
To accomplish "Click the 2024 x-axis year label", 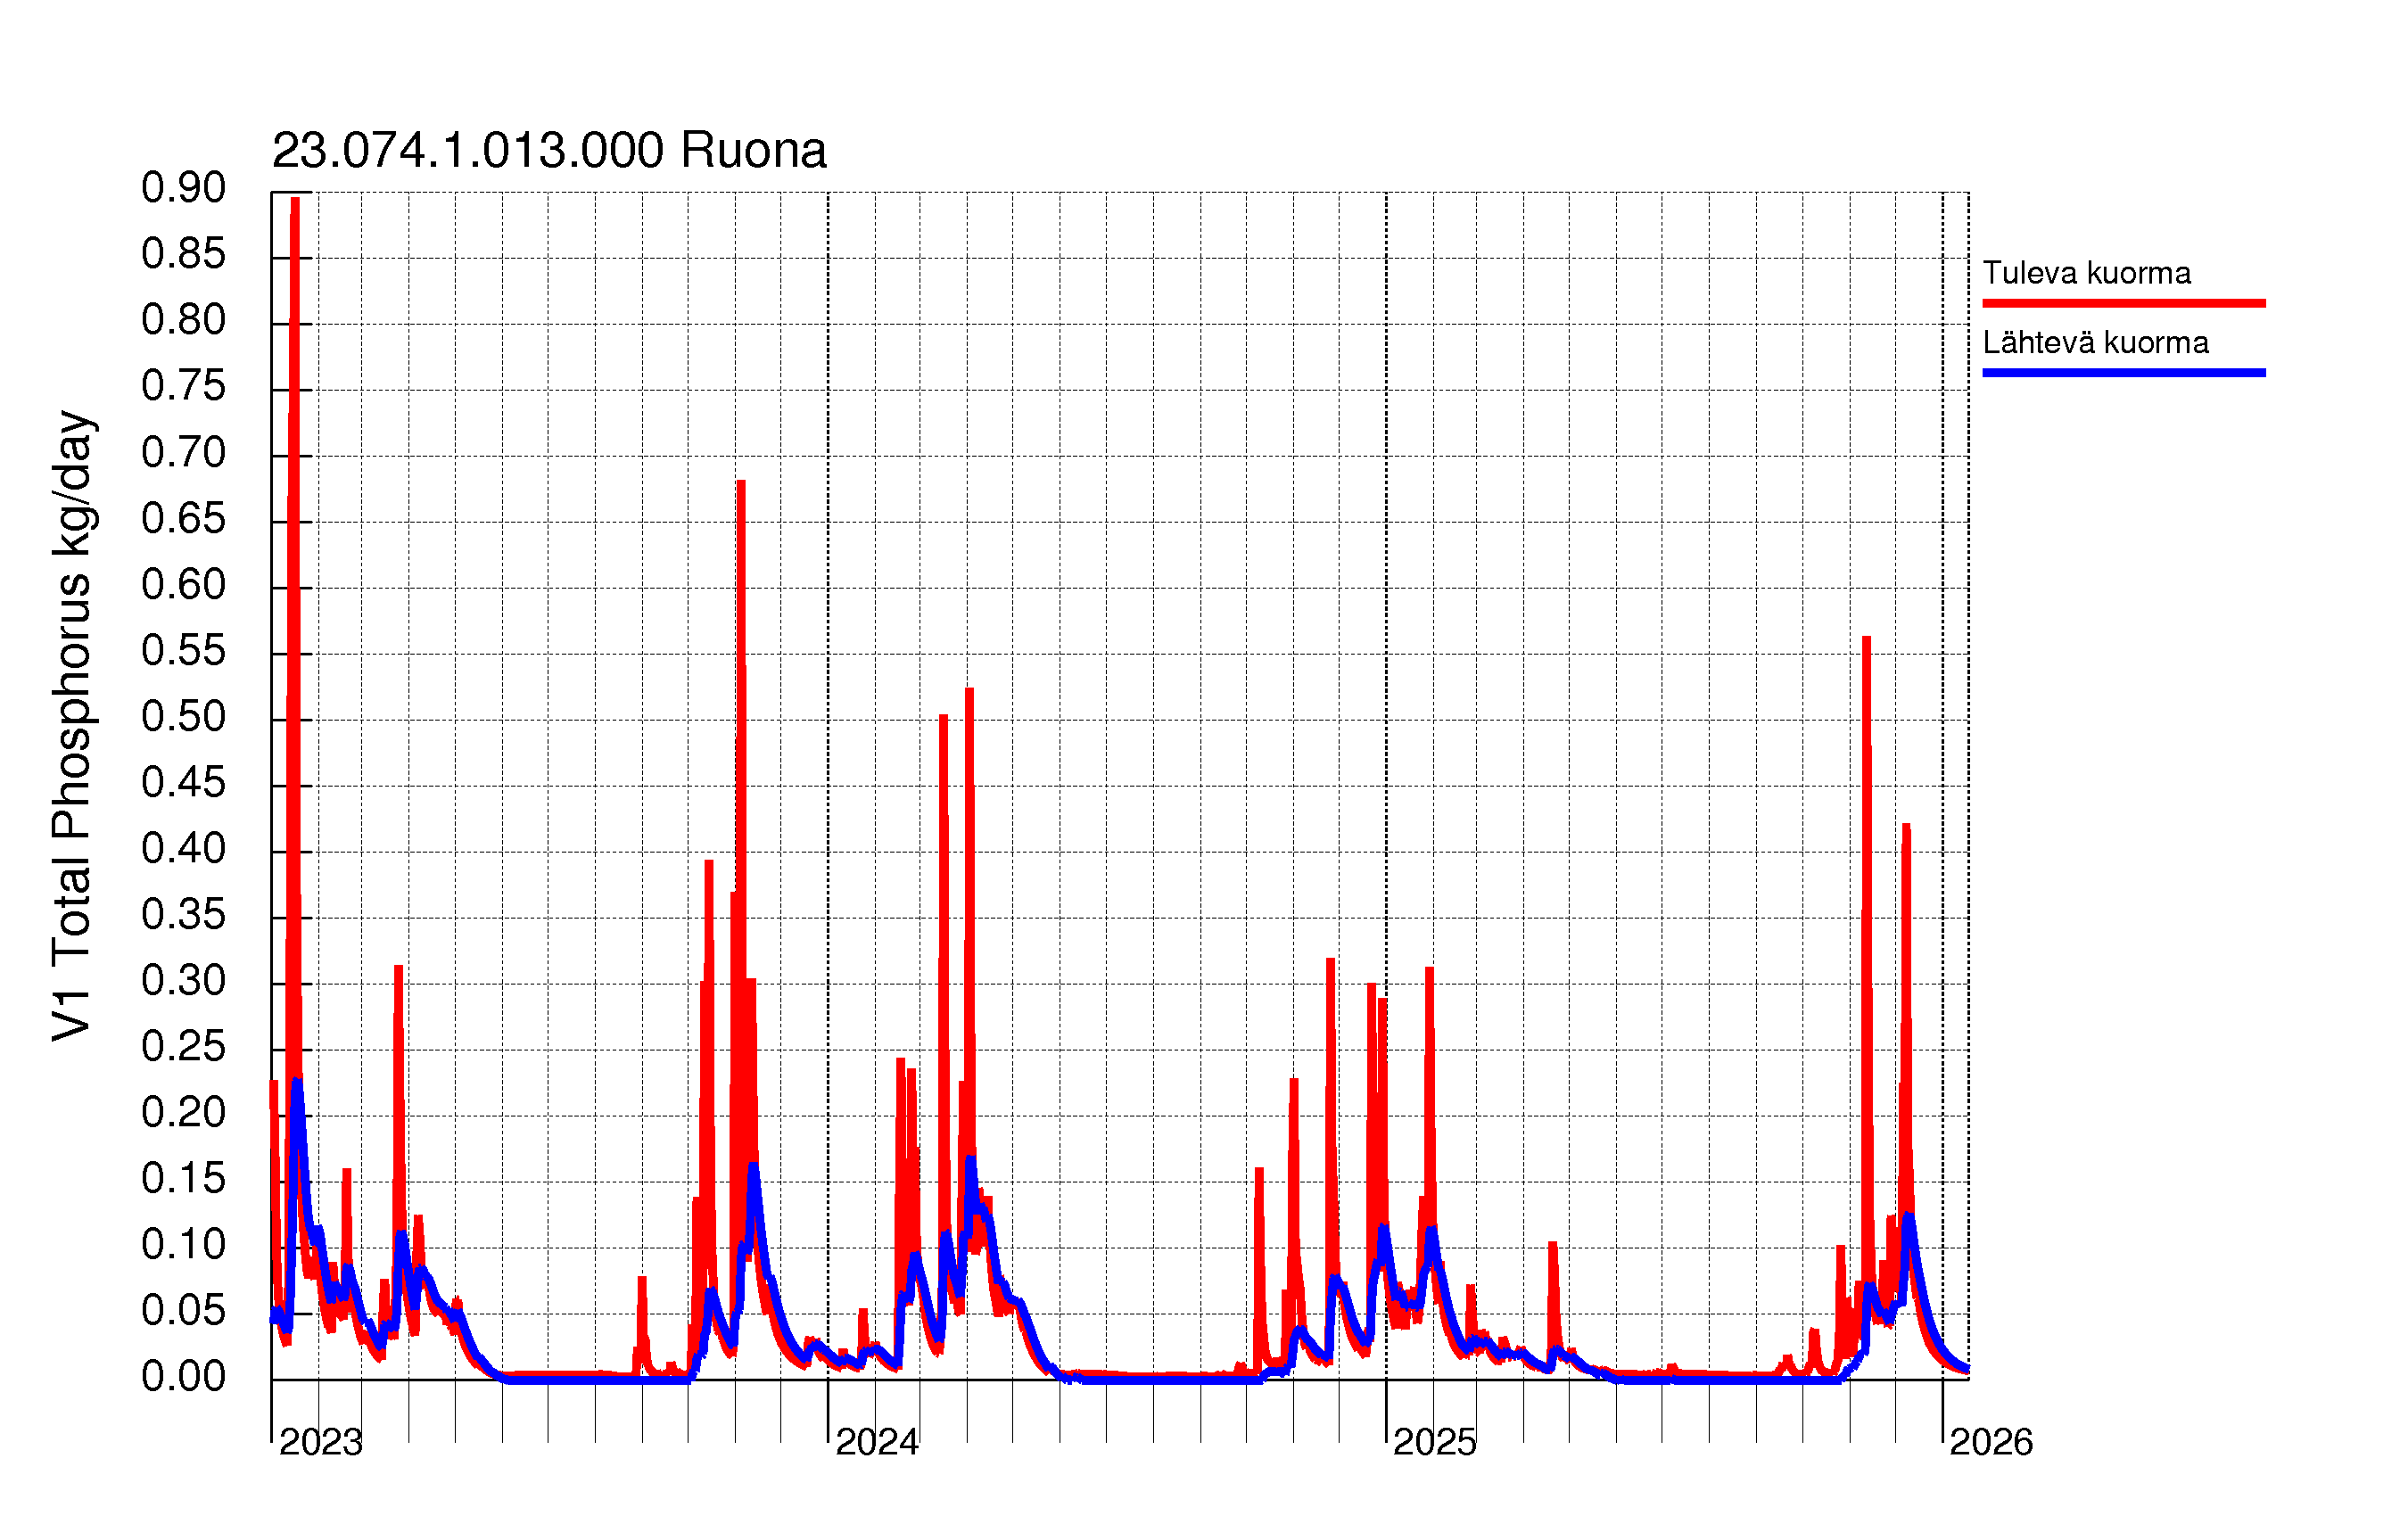I will [876, 1442].
